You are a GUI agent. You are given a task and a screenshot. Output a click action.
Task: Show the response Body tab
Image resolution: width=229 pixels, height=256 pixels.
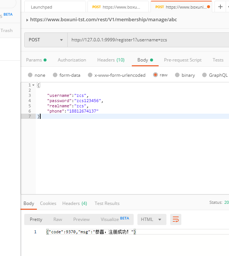coord(29,203)
